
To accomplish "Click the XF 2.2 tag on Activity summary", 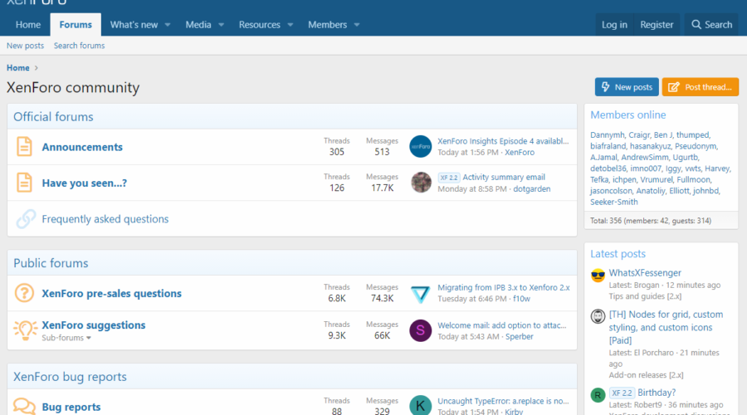I will [x=449, y=178].
